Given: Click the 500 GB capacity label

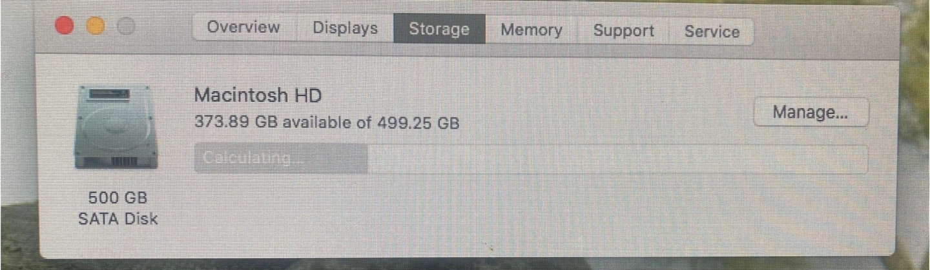Looking at the screenshot, I should tap(118, 197).
